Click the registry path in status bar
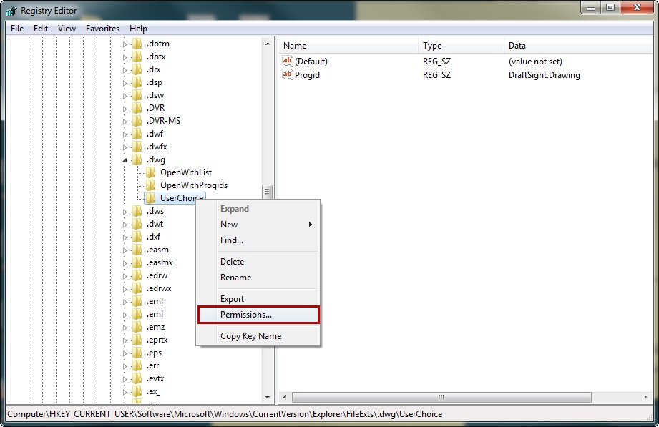Viewport: 659px width, 427px height. [x=225, y=414]
